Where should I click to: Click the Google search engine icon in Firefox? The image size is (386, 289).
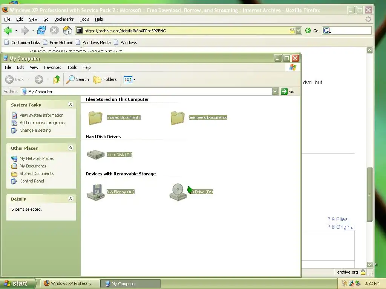pyautogui.click(x=327, y=31)
